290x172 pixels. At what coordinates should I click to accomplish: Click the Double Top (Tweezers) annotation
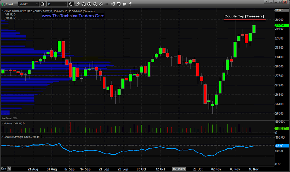(244, 16)
